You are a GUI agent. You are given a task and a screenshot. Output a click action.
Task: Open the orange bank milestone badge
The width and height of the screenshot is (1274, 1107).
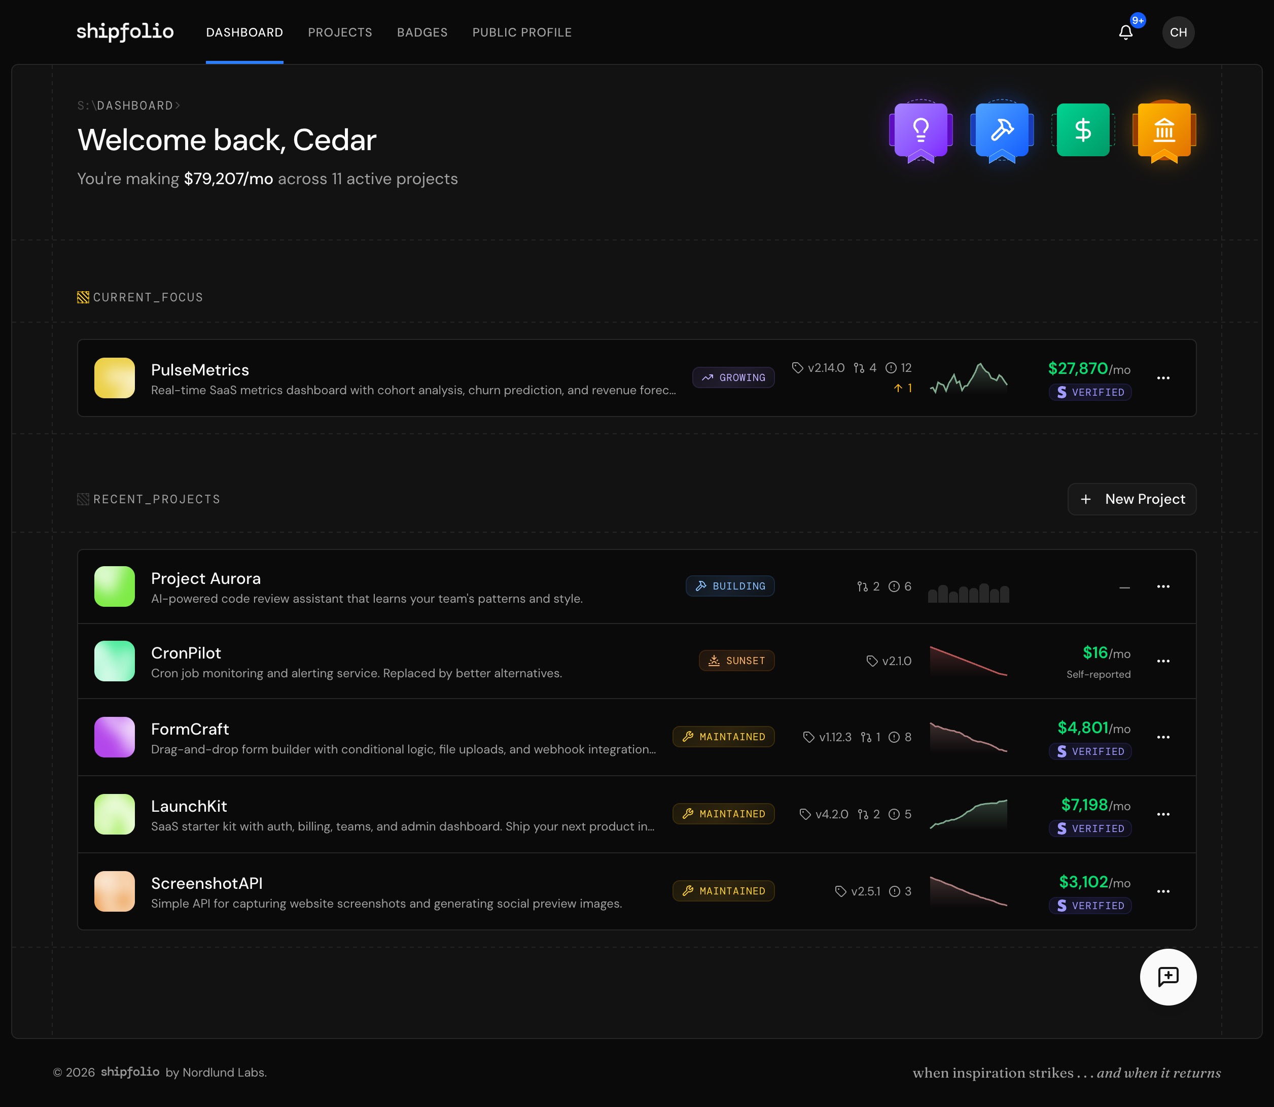[x=1164, y=130]
